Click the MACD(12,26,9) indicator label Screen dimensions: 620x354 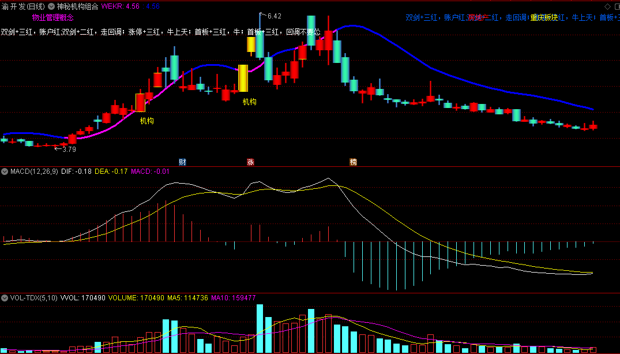34,172
